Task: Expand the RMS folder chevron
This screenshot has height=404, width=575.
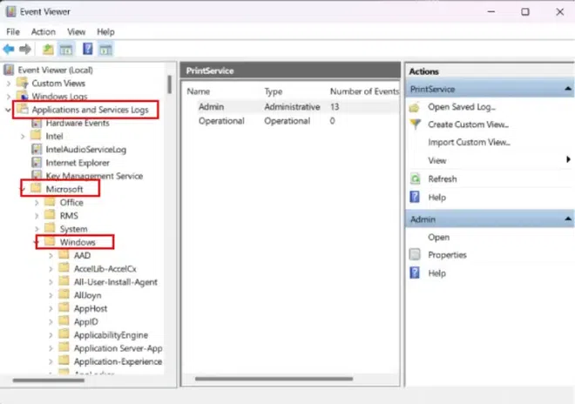Action: [37, 216]
